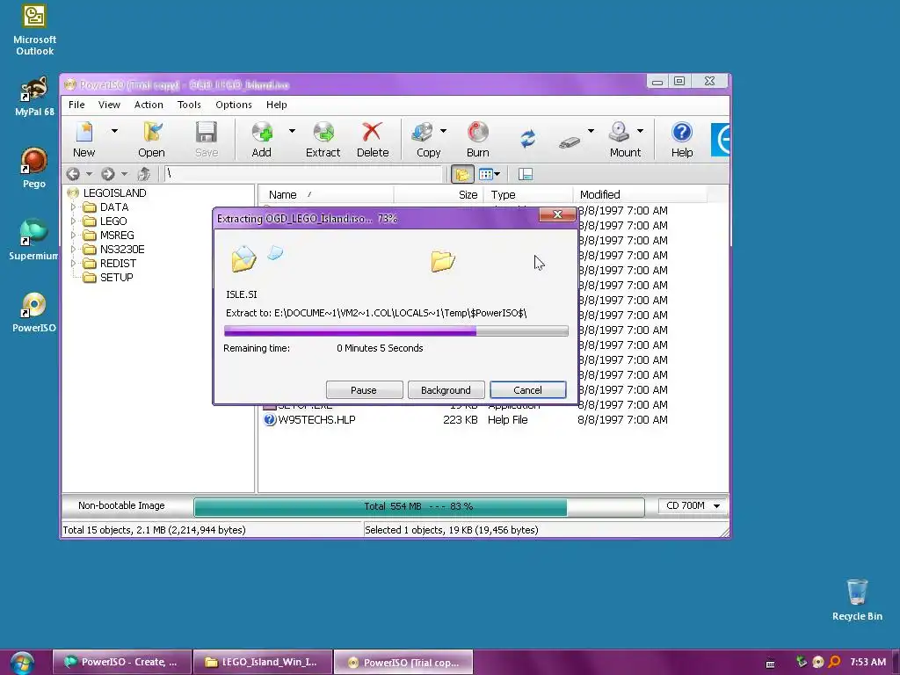
Task: Sort by the Type column header
Action: pyautogui.click(x=528, y=194)
